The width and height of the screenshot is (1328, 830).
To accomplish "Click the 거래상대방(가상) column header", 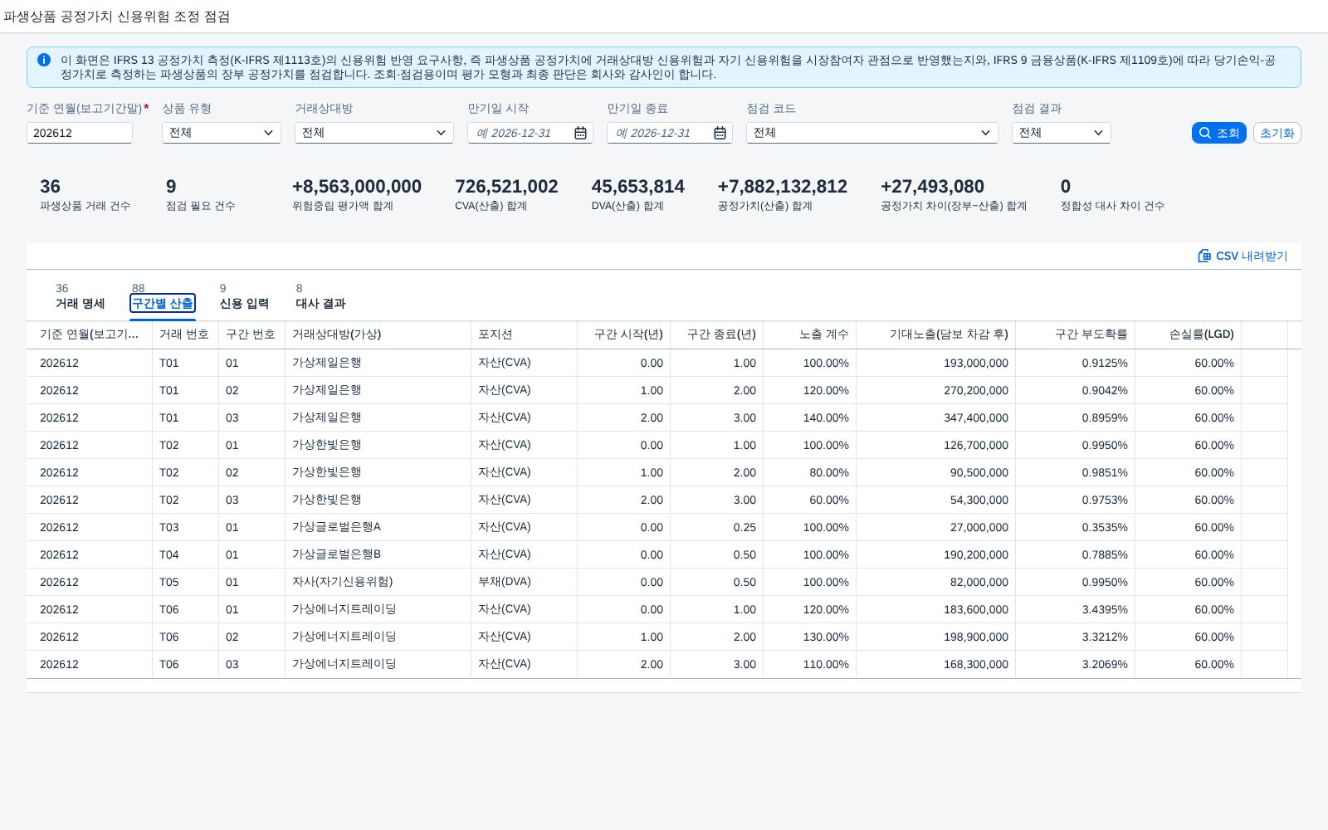I will pos(378,334).
